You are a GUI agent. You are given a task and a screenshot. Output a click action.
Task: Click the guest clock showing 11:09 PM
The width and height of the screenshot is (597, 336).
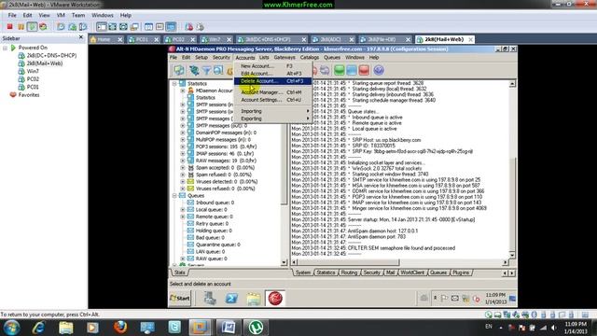[495, 295]
